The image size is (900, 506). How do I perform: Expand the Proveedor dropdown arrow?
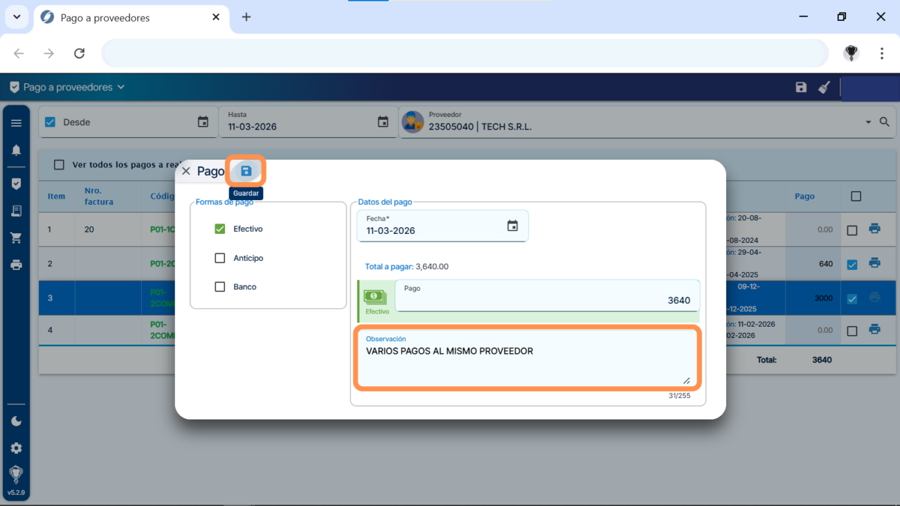[x=868, y=123]
